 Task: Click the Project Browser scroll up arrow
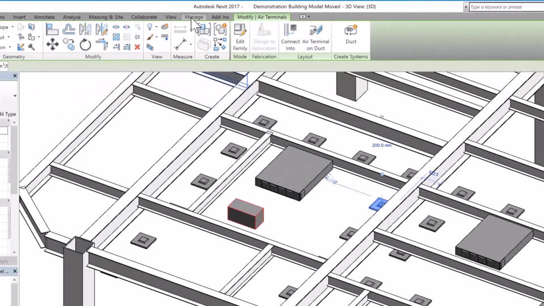pos(14,279)
